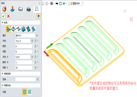Screen dimensions: 137x97
Task: Click the empty 切换 input field
Action: pyautogui.click(x=25, y=79)
